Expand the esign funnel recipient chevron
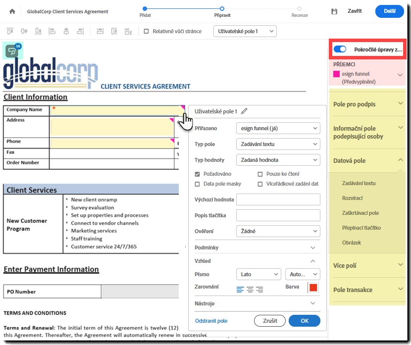 pos(400,75)
